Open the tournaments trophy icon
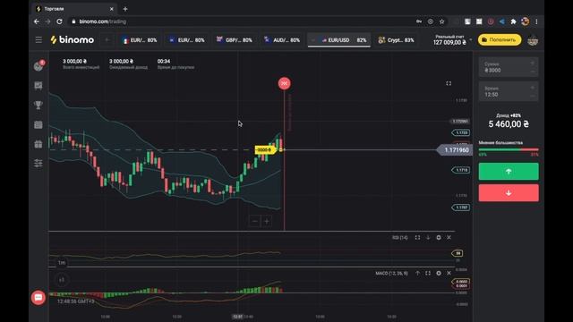This screenshot has height=322, width=573. (x=38, y=106)
